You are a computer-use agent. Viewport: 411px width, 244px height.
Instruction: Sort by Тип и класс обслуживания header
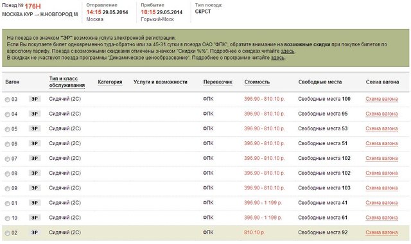(67, 82)
